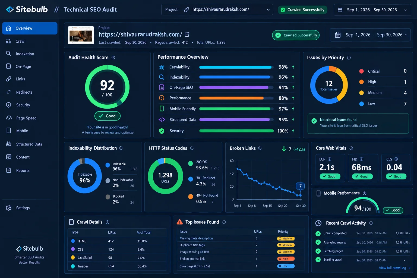Click the 7 marker on Broken Links chart
417x278 pixels.
tap(300, 186)
